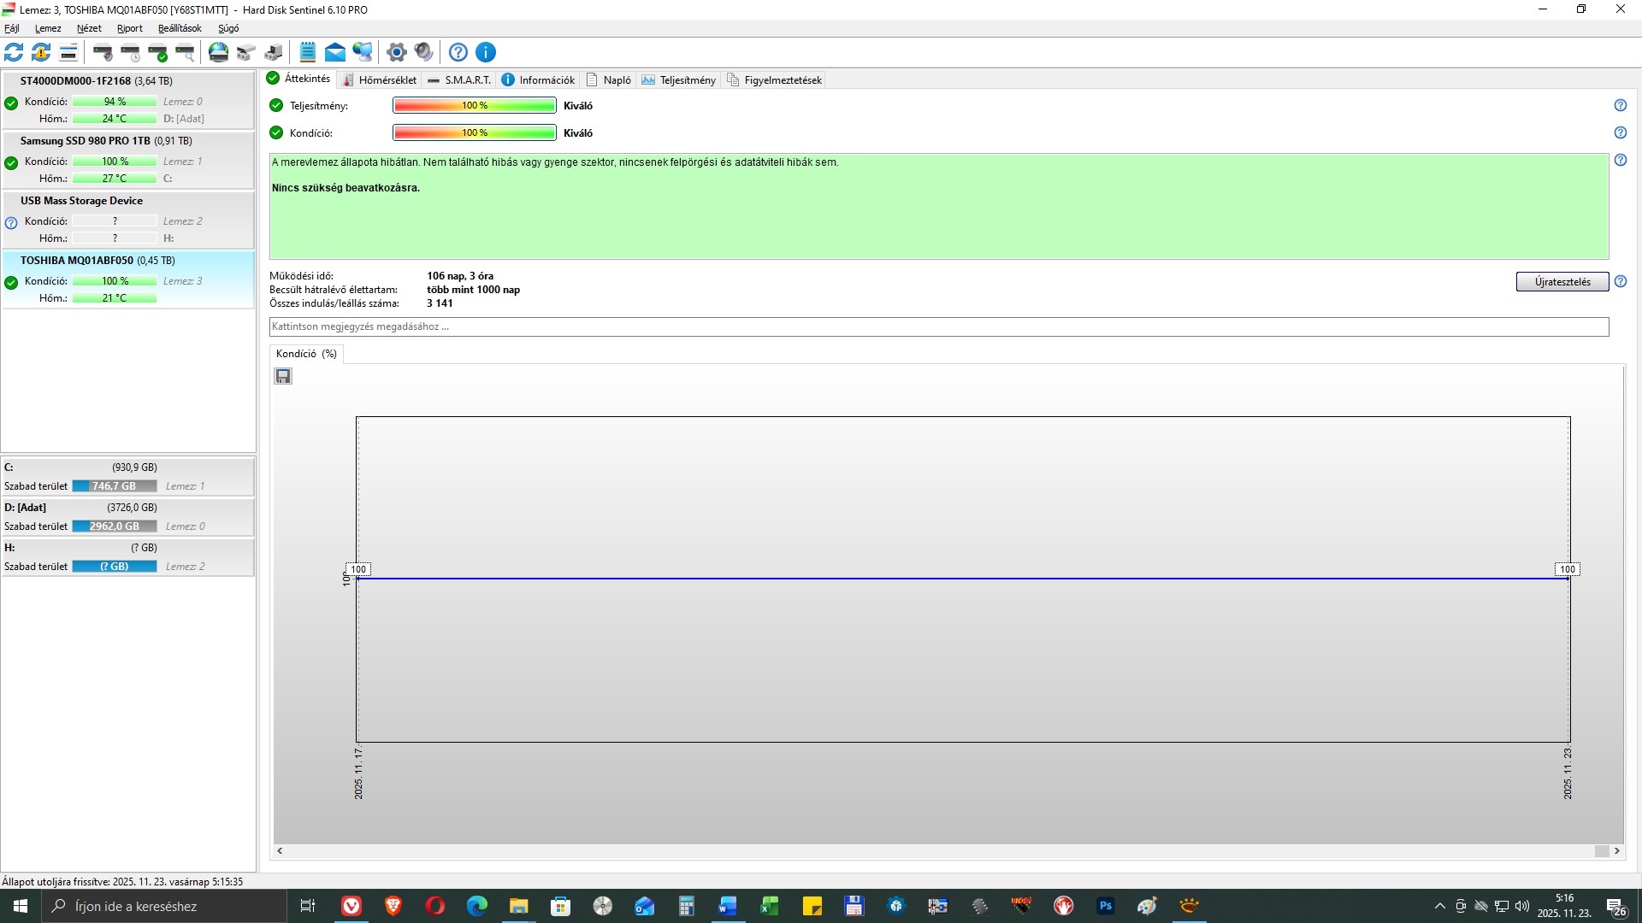Select the Samsung SSD 980 PRO disk

[86, 141]
